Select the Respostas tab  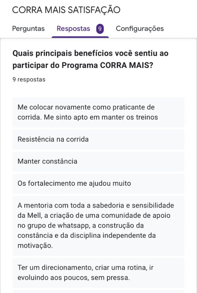point(73,29)
